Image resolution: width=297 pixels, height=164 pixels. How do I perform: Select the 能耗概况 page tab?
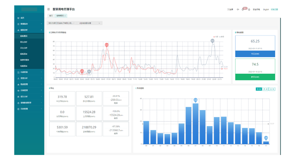coord(60,16)
